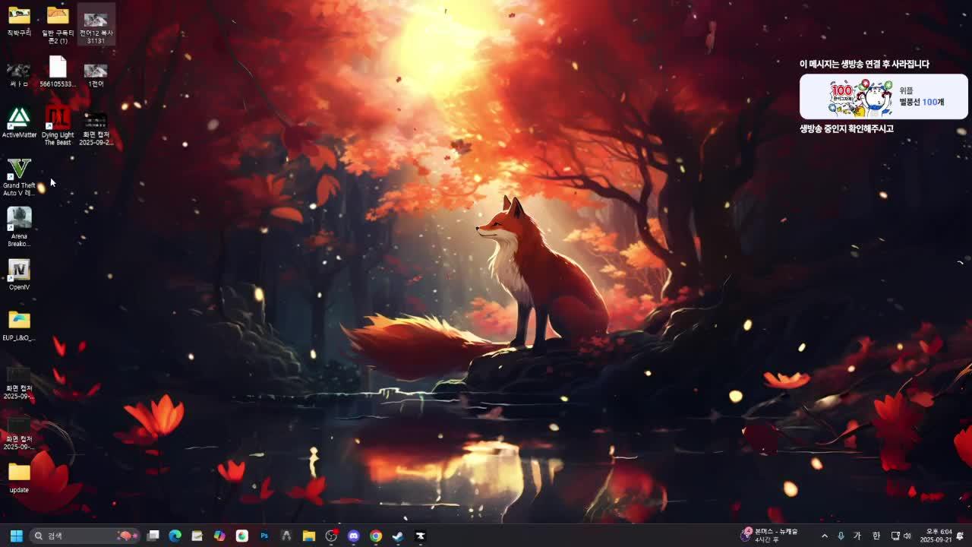
Task: Select the 화면 캡처 file beside Dying Light
Action: click(96, 128)
